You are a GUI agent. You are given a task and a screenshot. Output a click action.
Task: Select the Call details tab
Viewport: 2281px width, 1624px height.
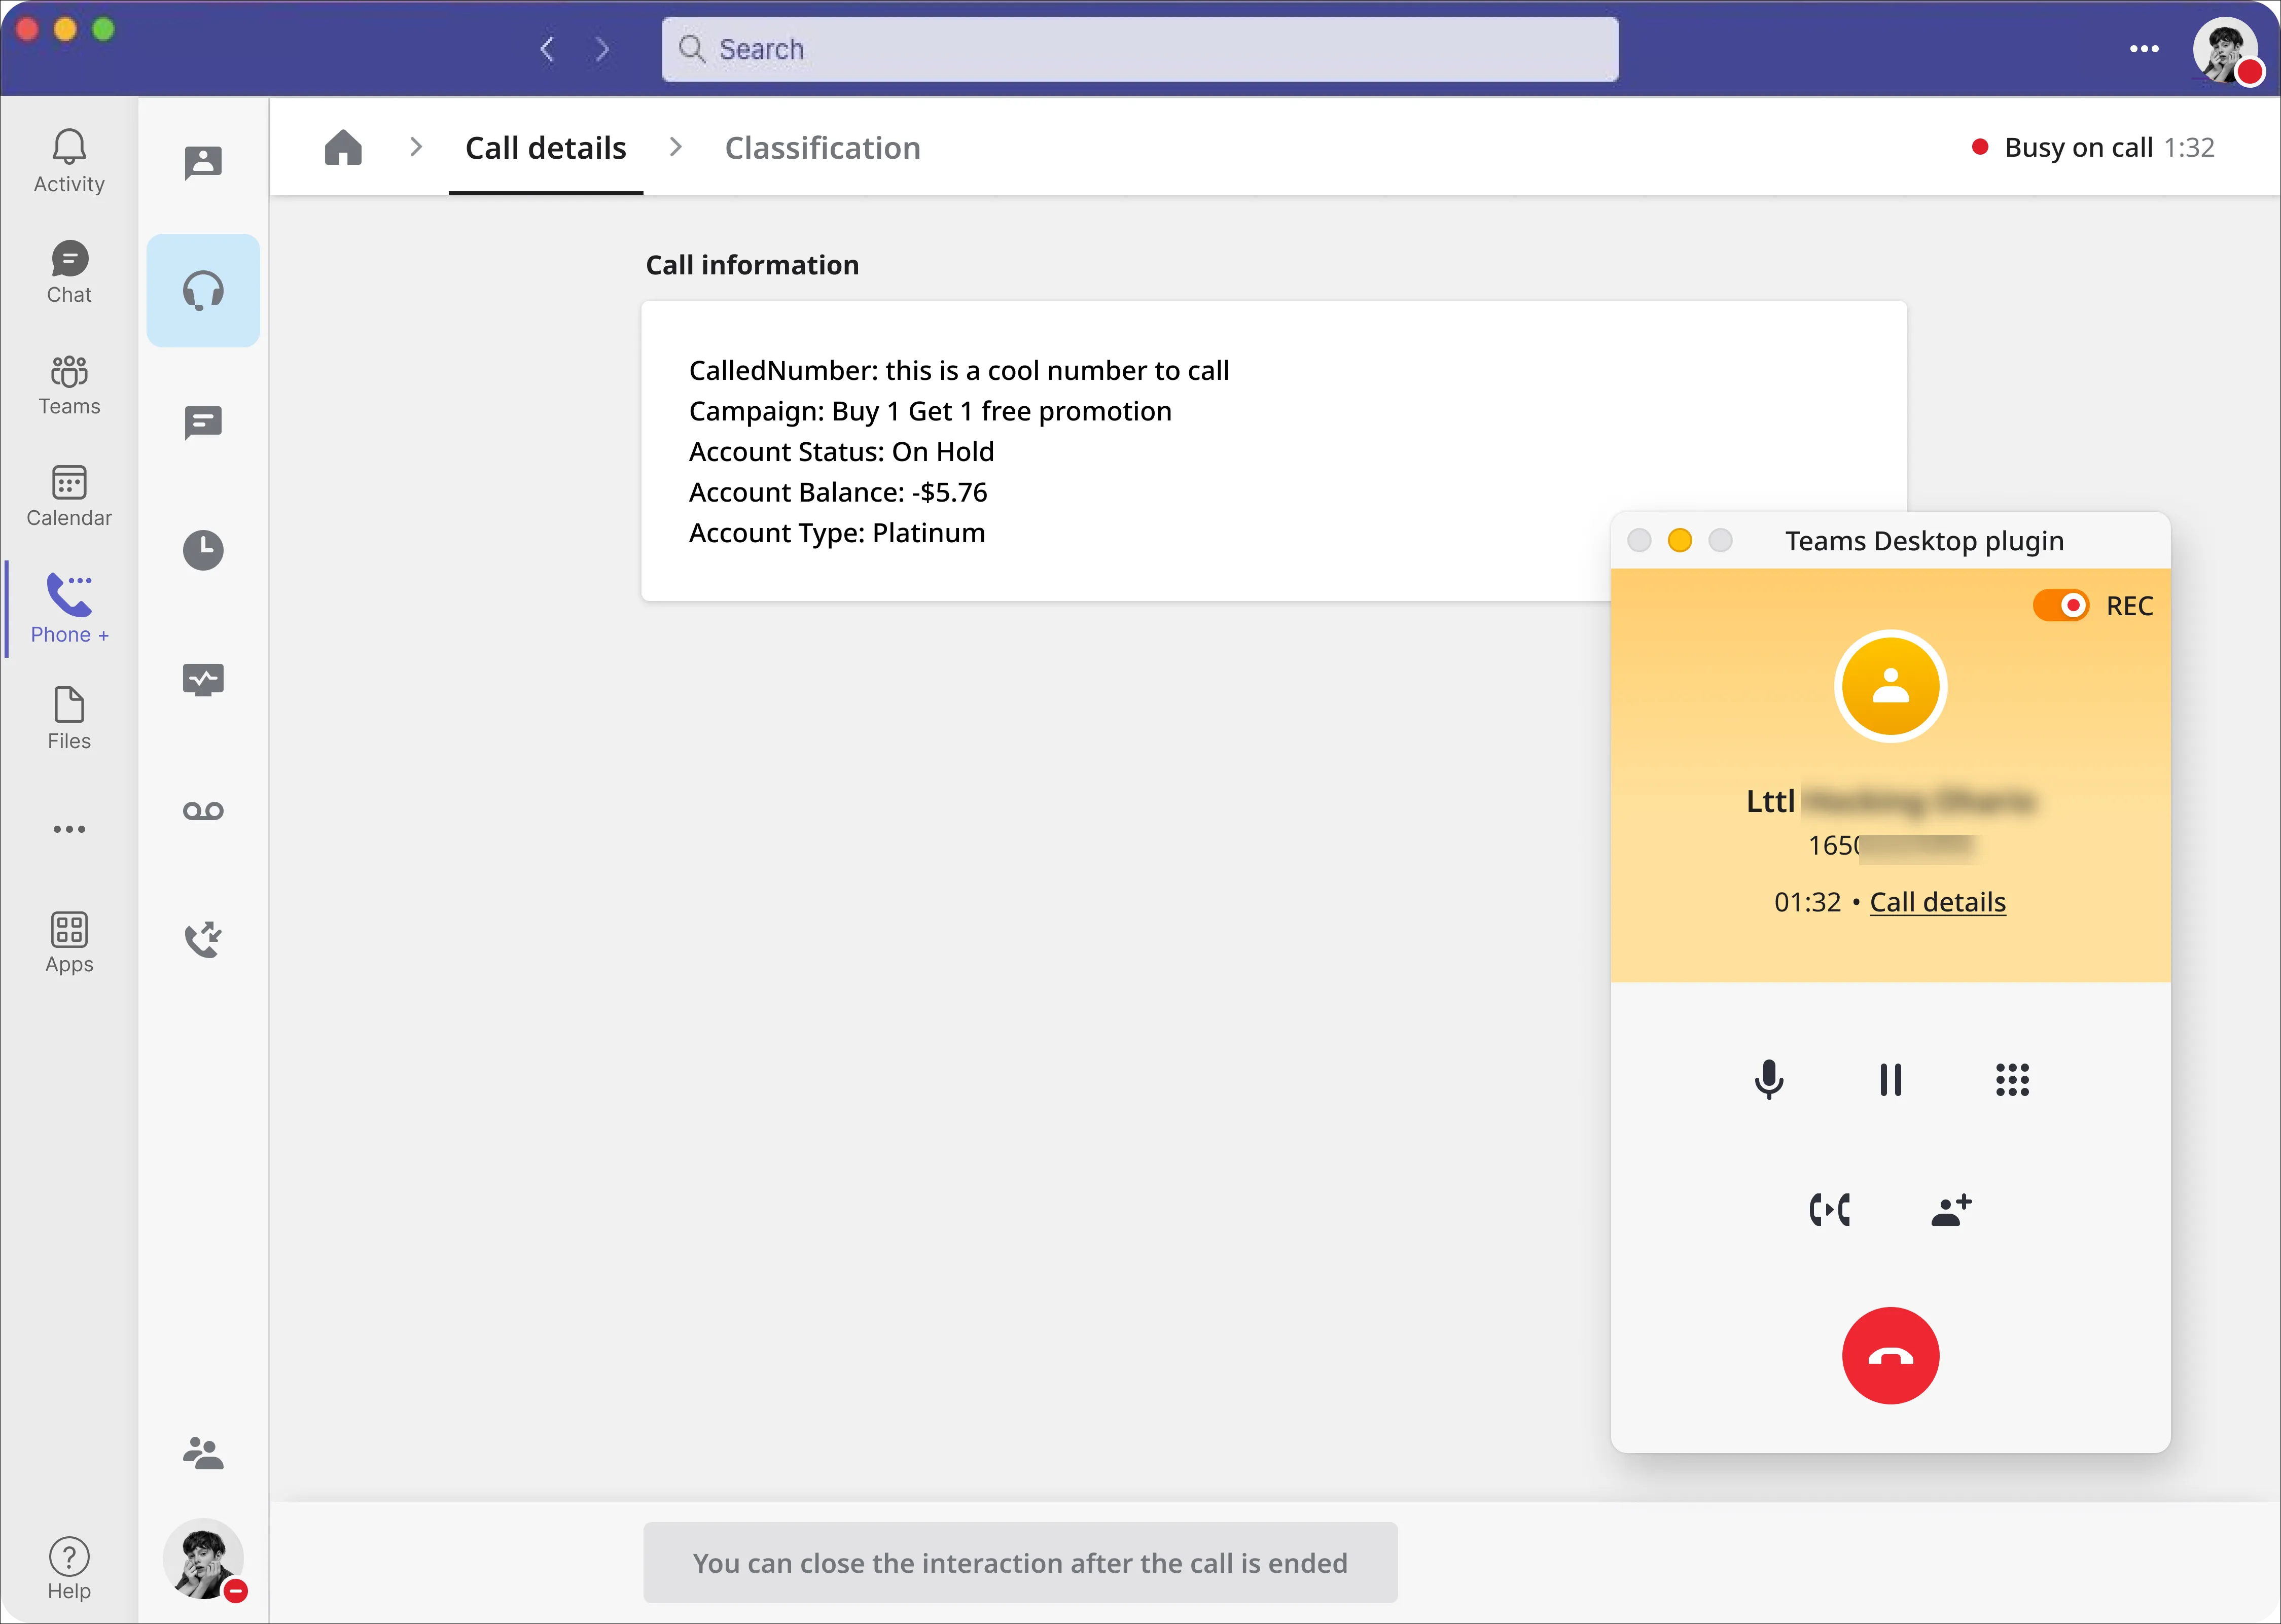pyautogui.click(x=546, y=148)
